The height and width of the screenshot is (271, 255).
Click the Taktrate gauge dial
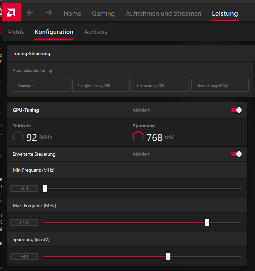coord(18,137)
